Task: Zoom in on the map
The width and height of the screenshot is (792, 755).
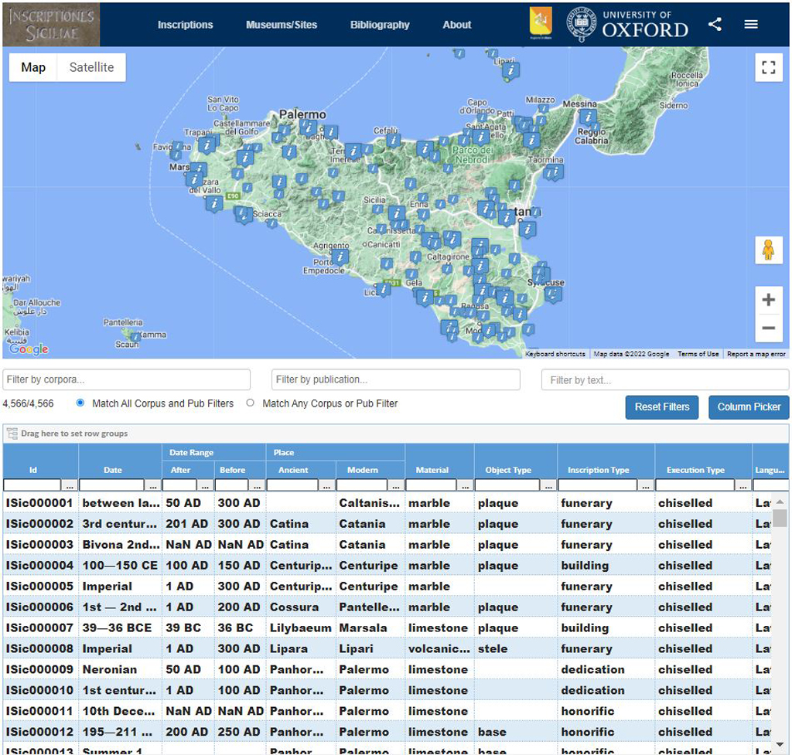Action: 768,300
